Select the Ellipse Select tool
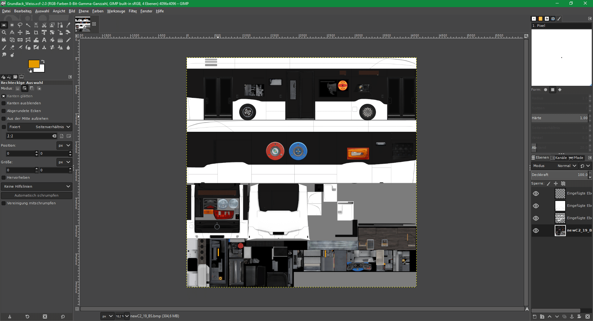 click(12, 25)
